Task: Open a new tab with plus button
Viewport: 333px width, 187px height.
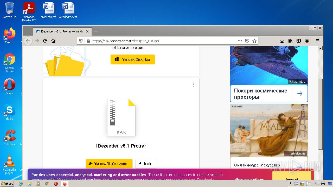Action: pos(96,31)
